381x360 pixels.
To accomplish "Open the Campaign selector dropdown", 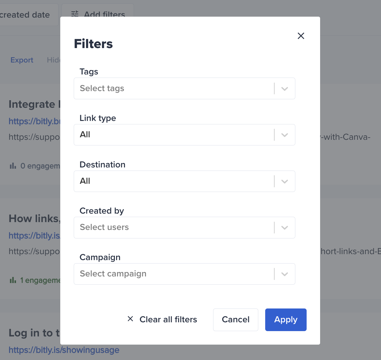I will 284,274.
